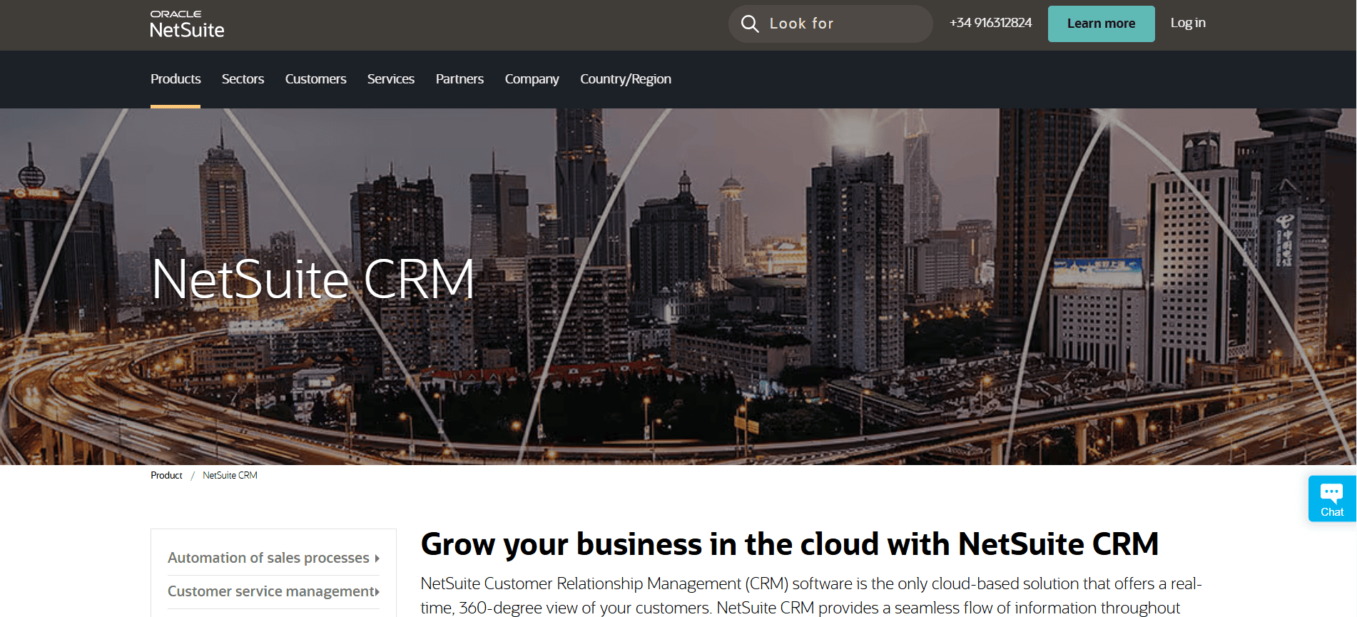
Task: Open the Customers menu
Action: point(315,79)
